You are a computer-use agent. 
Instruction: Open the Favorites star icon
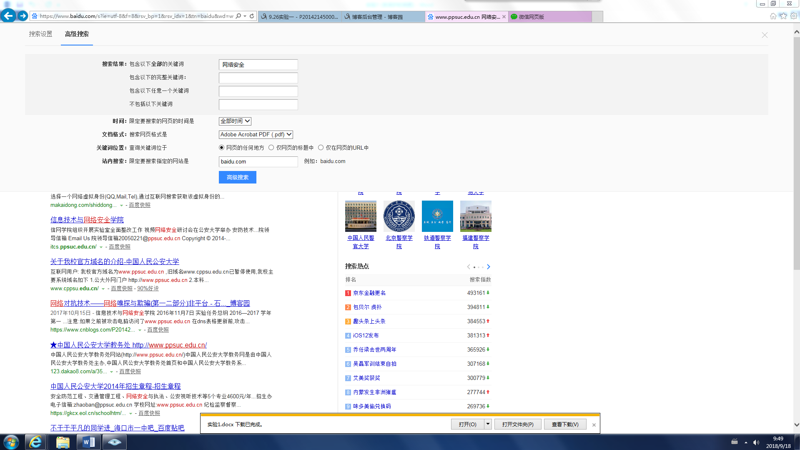783,16
